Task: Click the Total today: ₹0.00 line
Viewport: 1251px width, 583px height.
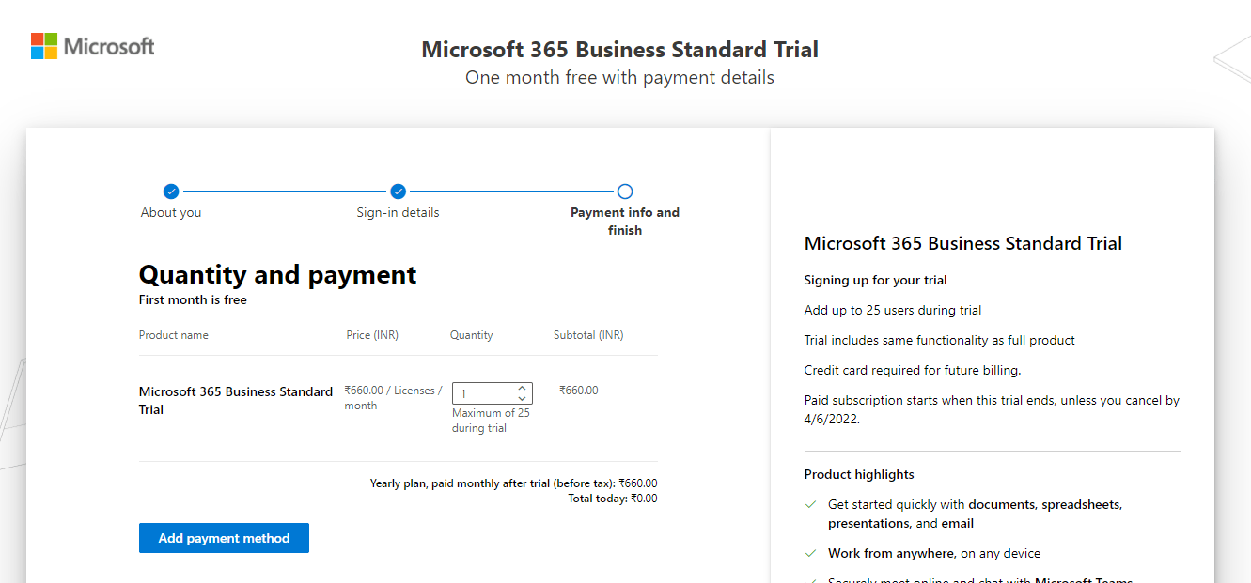Action: (613, 499)
